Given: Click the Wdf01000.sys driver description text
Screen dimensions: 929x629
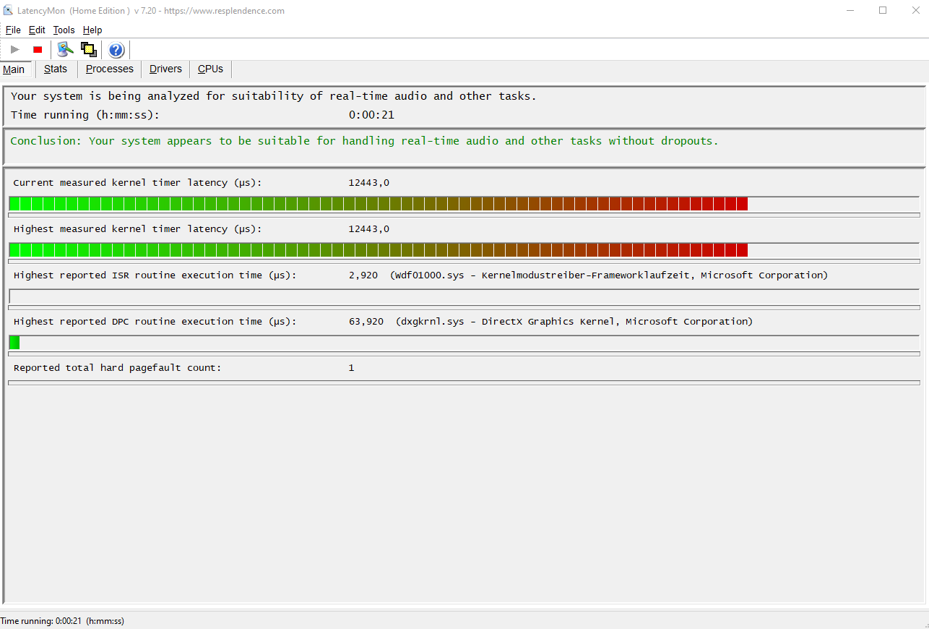Looking at the screenshot, I should pos(609,275).
